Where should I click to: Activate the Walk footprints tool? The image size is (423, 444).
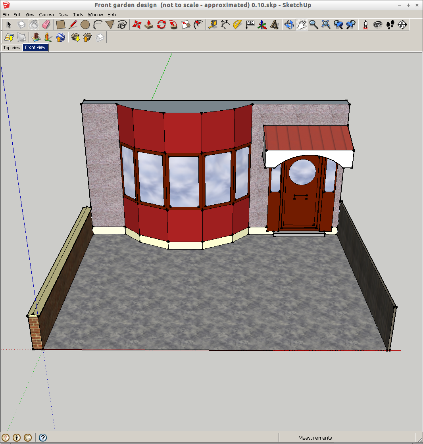390,25
